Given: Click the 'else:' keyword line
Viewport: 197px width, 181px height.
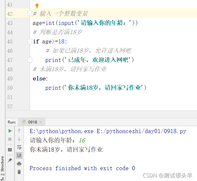Looking at the screenshot, I should [40, 79].
